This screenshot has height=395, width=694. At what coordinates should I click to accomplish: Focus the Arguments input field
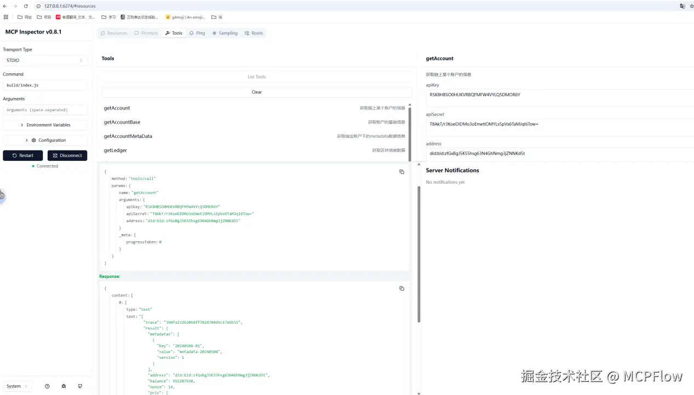(45, 110)
